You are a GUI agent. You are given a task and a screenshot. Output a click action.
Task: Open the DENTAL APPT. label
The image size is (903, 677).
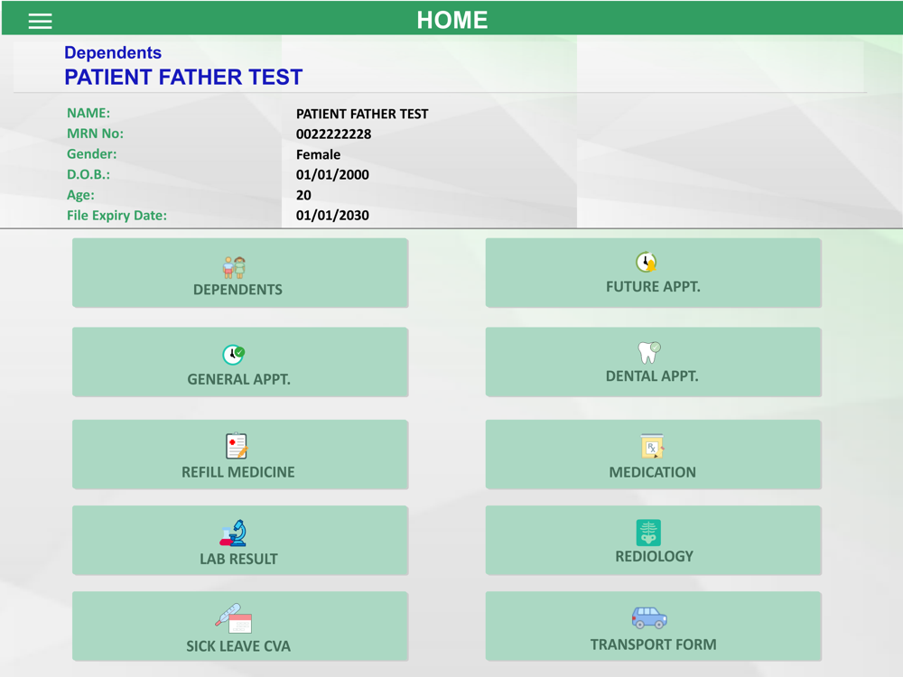652,376
